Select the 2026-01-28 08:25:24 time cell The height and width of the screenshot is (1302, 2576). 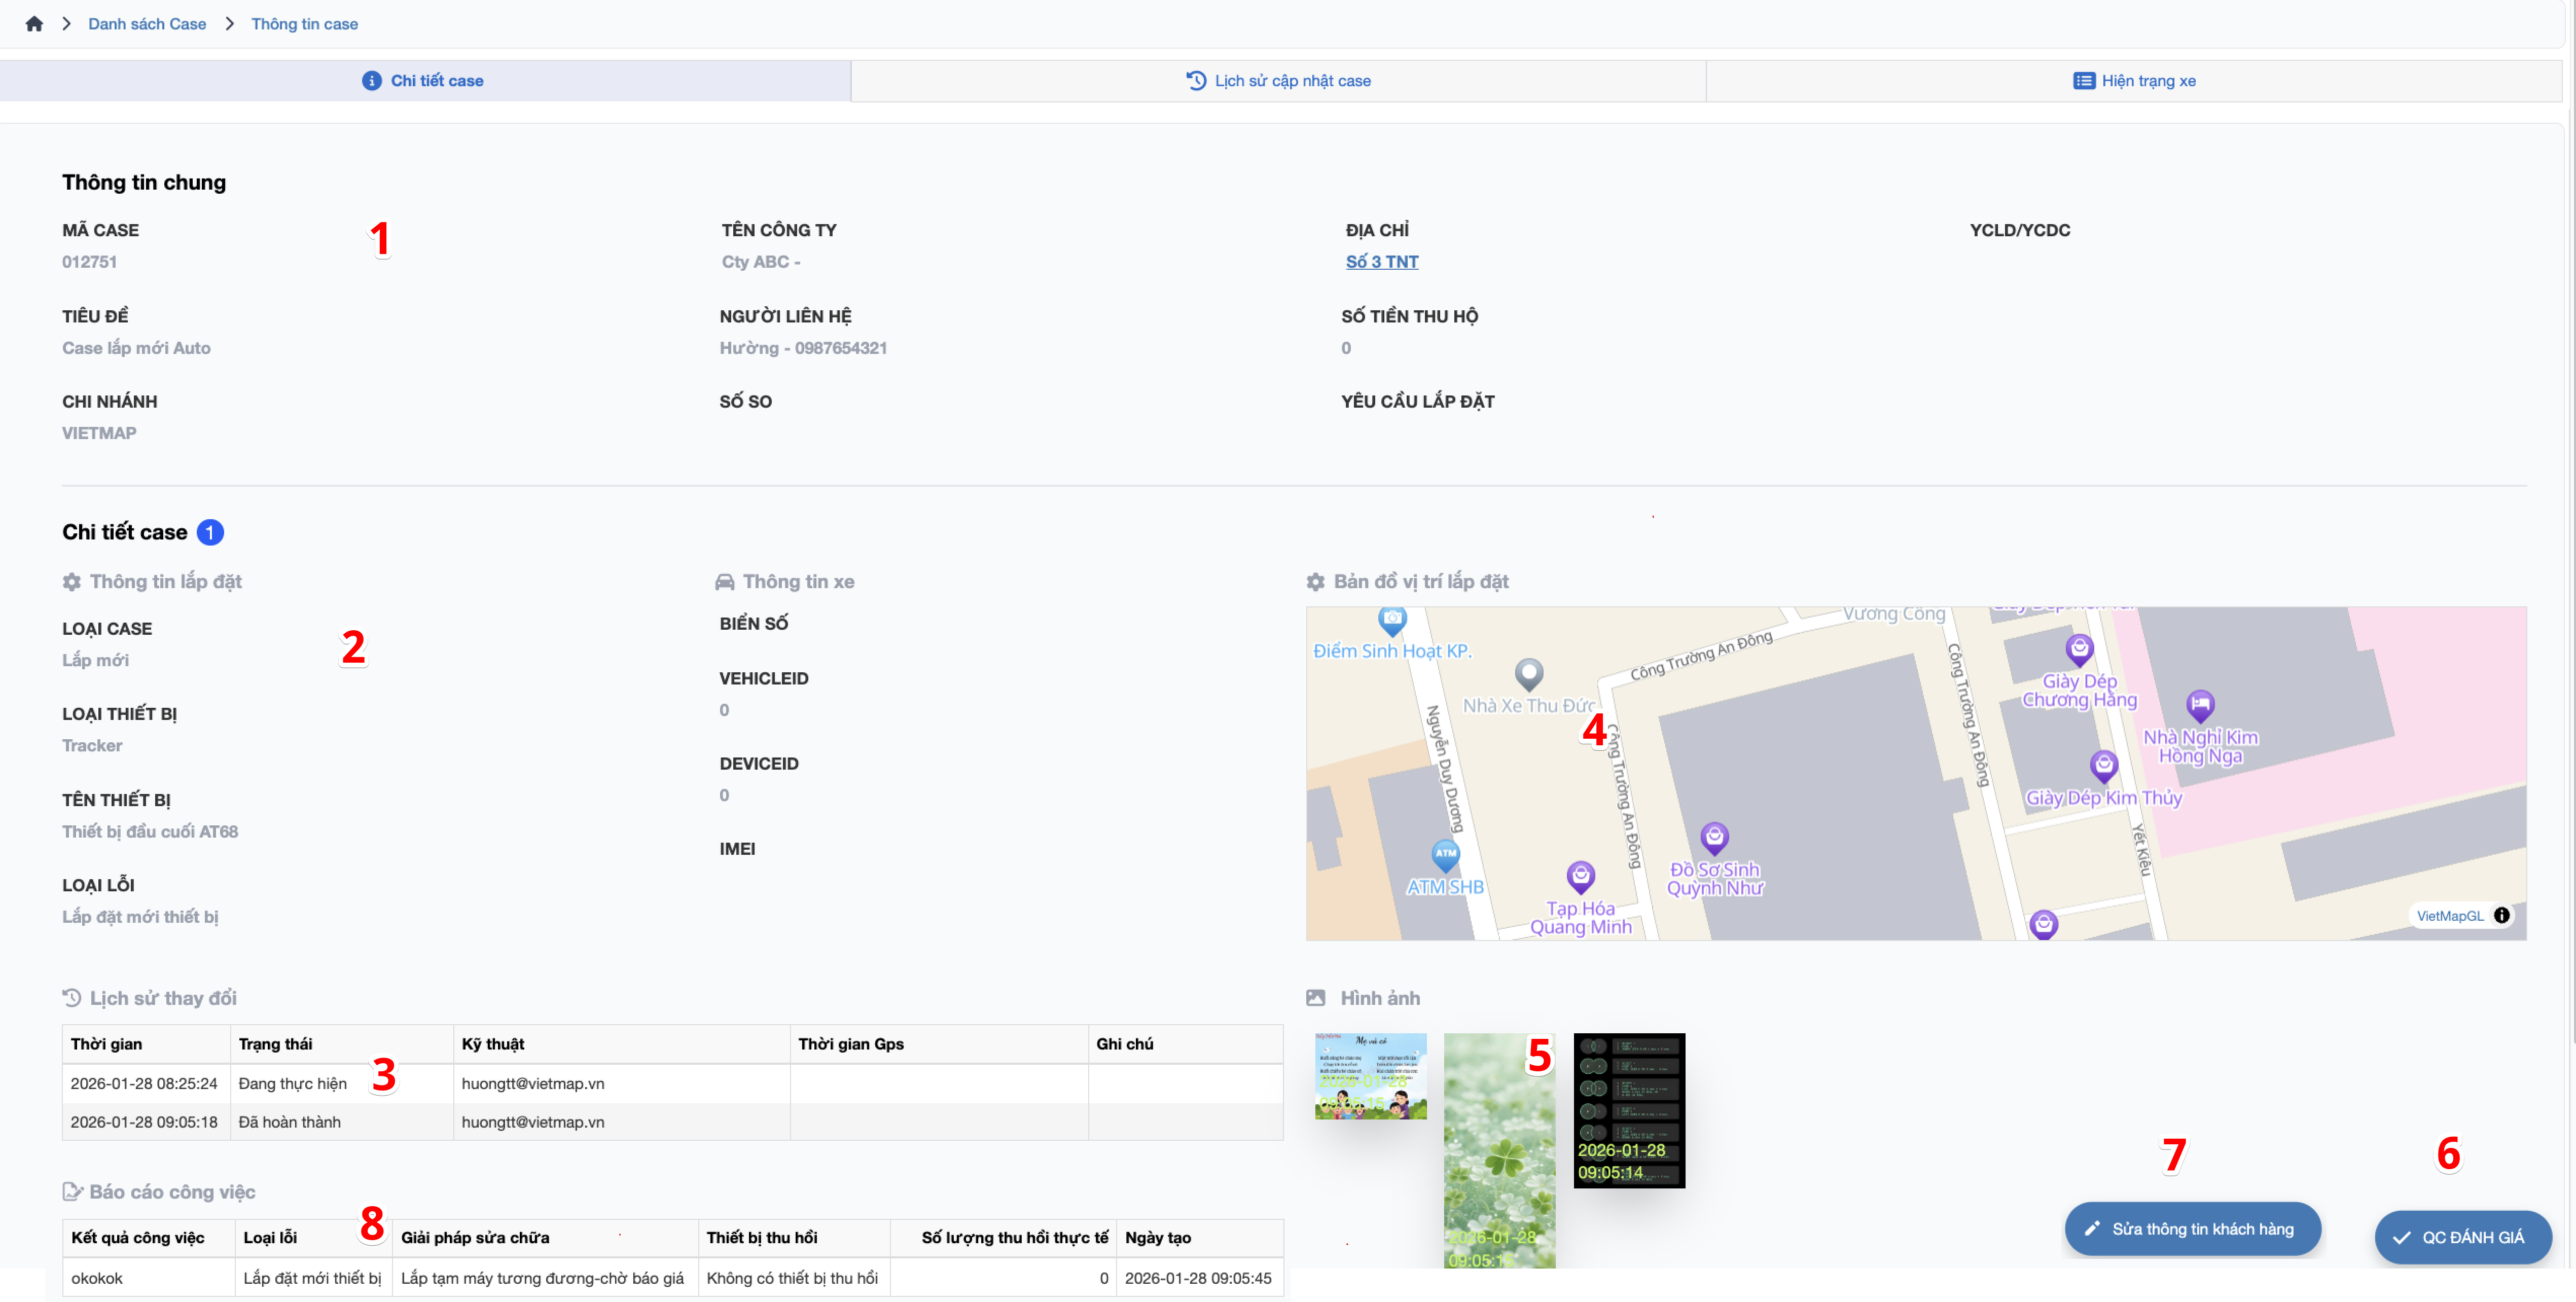(146, 1083)
